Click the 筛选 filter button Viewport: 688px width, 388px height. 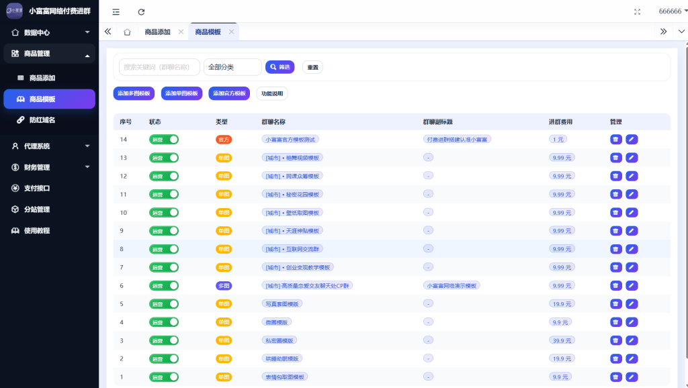pyautogui.click(x=280, y=67)
